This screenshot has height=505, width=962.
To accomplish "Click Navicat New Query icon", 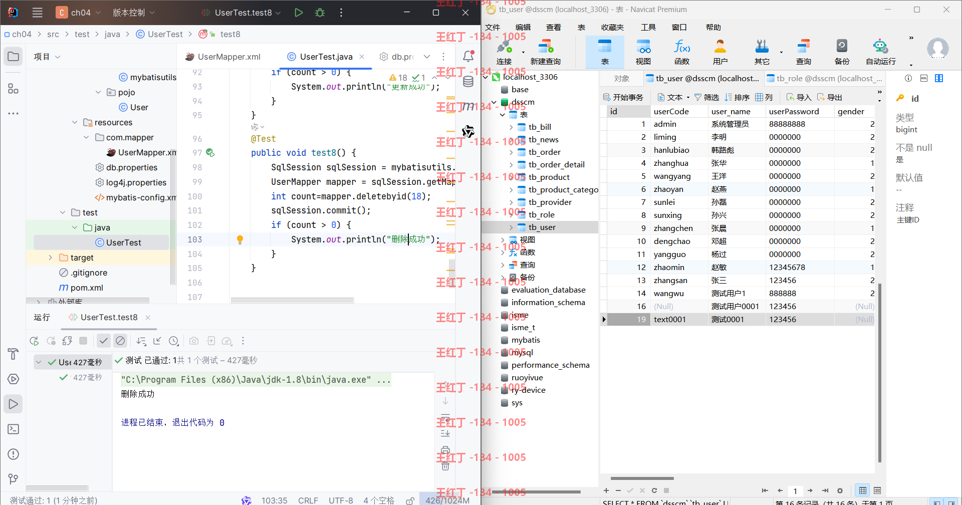I will tap(546, 52).
